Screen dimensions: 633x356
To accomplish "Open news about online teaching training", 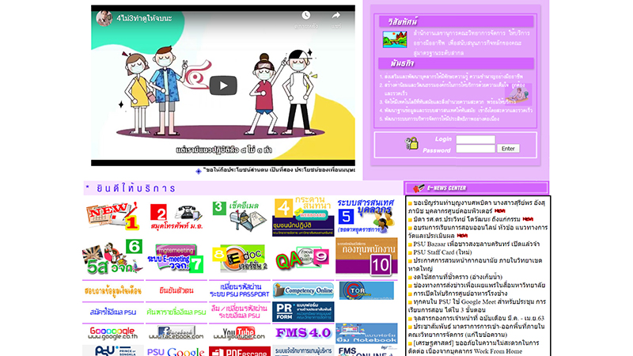I will 478,231.
